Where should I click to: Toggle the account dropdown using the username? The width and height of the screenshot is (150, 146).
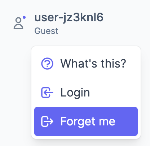[69, 18]
